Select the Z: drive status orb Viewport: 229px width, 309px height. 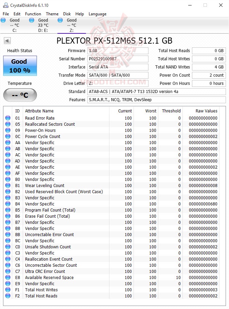pyautogui.click(x=60, y=20)
